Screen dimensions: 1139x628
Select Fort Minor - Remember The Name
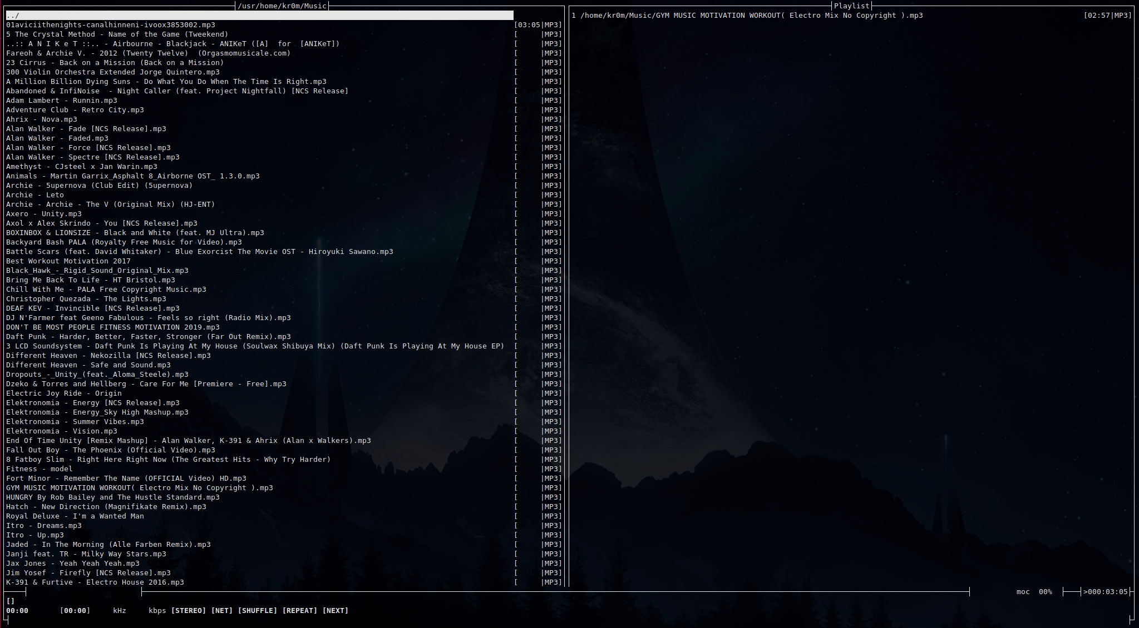126,479
